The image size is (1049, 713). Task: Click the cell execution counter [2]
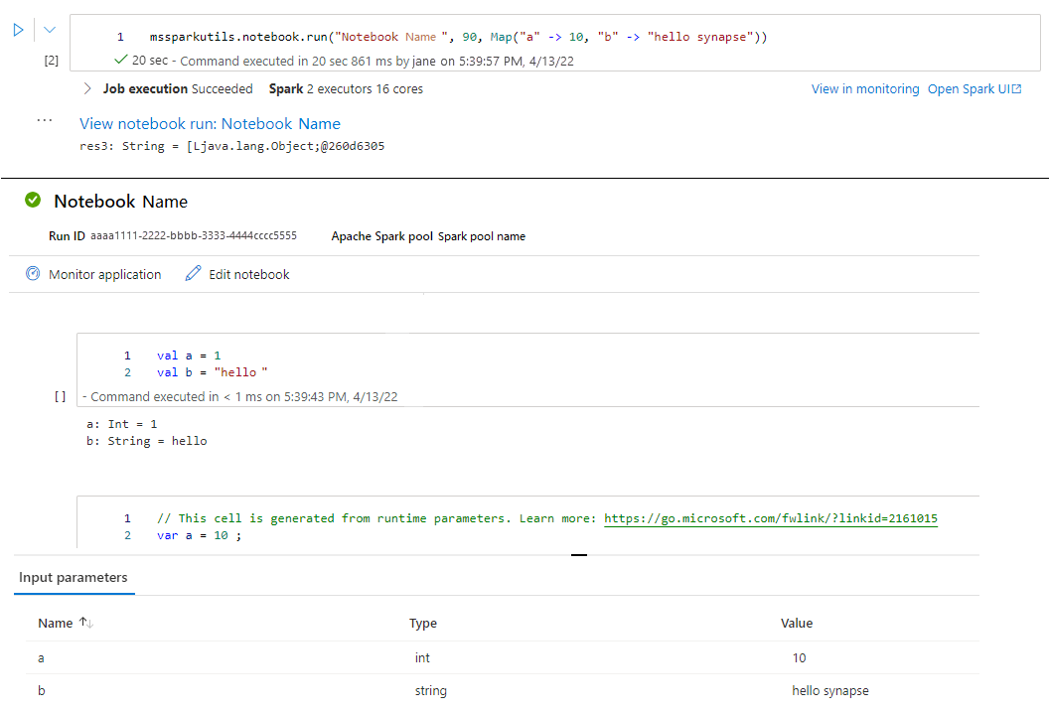pyautogui.click(x=51, y=60)
